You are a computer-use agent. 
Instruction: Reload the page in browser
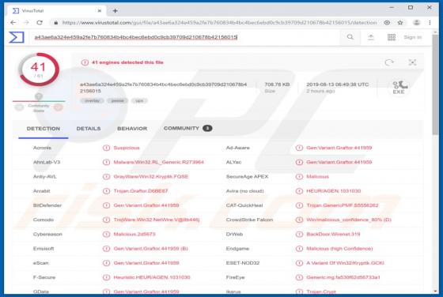40,23
